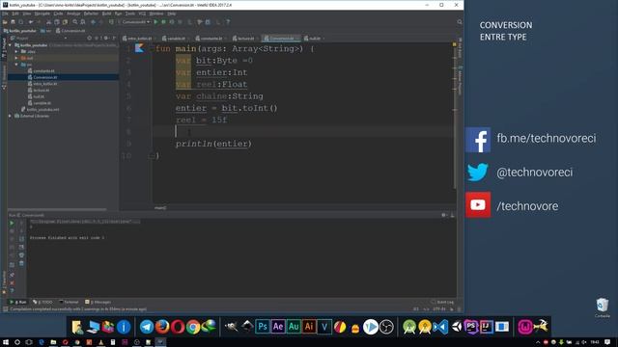Launch After Effects from the dock
The image size is (618, 347).
coord(278,327)
